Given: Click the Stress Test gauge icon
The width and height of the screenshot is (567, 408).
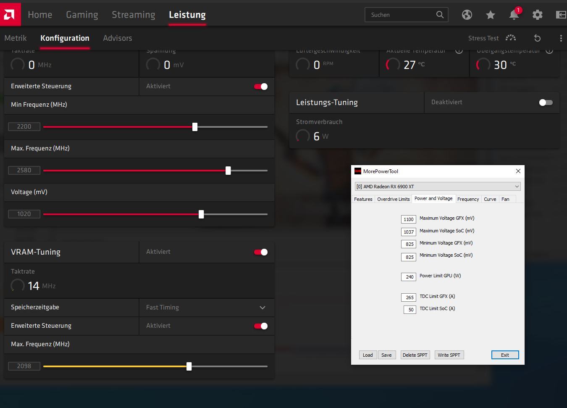Looking at the screenshot, I should tap(511, 38).
